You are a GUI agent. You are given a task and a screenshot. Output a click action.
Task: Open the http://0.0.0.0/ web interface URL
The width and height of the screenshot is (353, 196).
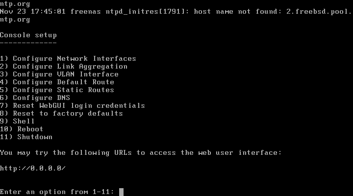point(33,169)
